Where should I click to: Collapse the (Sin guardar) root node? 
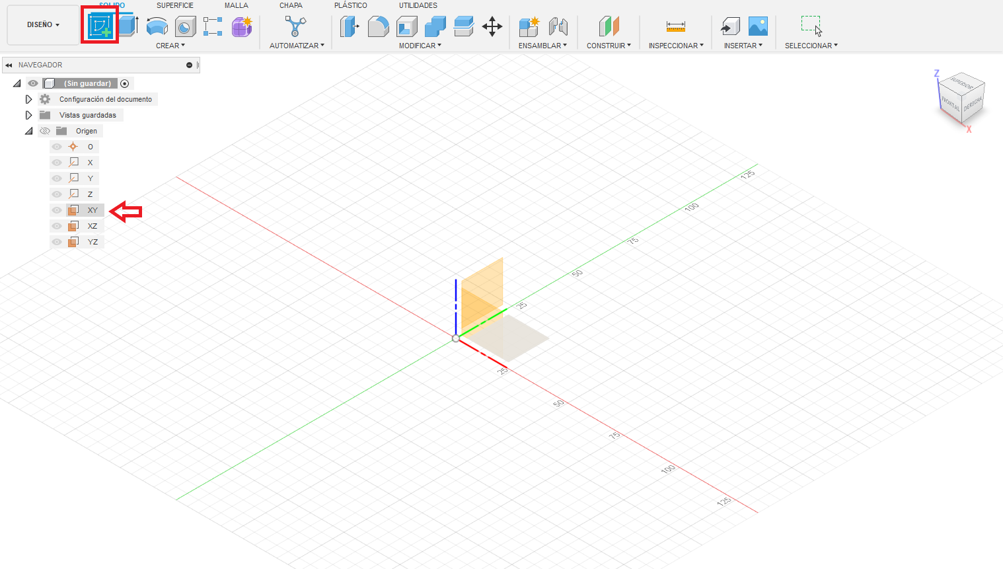point(17,83)
